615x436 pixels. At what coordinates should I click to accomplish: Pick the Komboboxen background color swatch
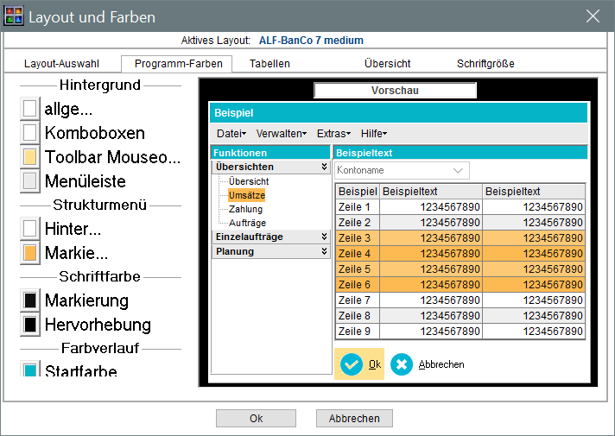coord(30,133)
